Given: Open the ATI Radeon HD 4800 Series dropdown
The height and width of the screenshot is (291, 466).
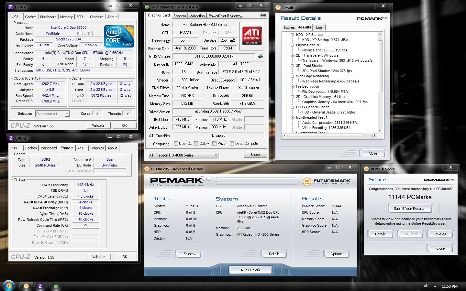Looking at the screenshot, I should [x=183, y=155].
